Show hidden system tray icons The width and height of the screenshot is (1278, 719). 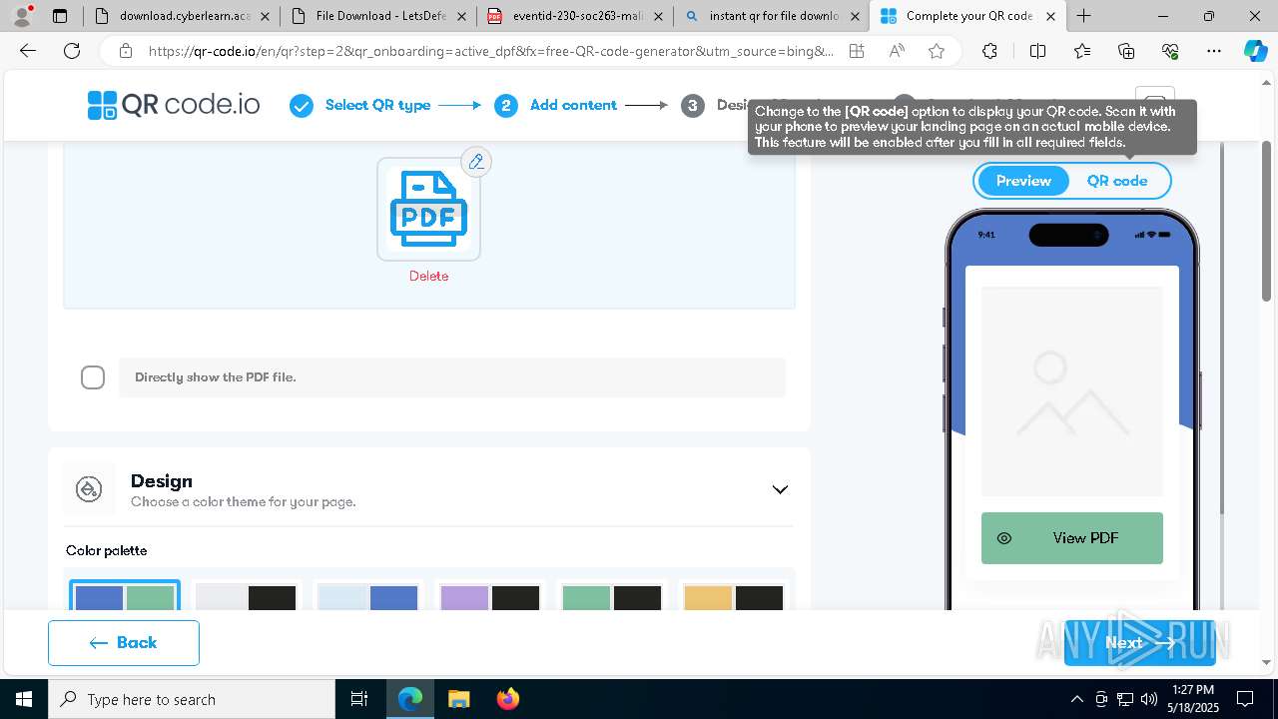tap(1076, 699)
